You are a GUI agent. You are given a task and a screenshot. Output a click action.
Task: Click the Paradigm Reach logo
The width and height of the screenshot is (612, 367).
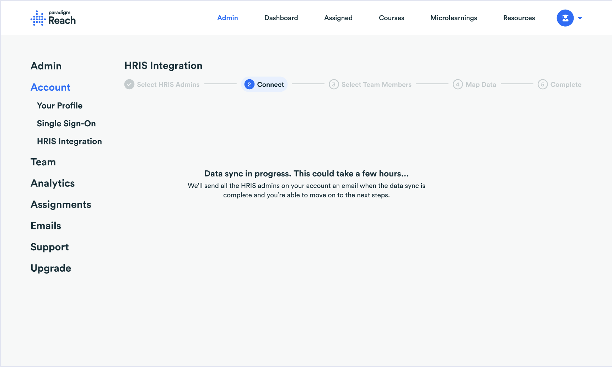53,18
